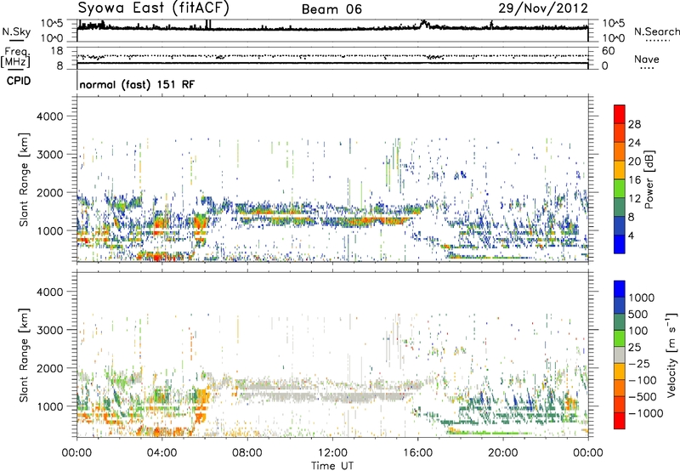Click the velocity panel 'Slant Range [km]' label
Viewport: 680px width, 471px height.
(24, 355)
